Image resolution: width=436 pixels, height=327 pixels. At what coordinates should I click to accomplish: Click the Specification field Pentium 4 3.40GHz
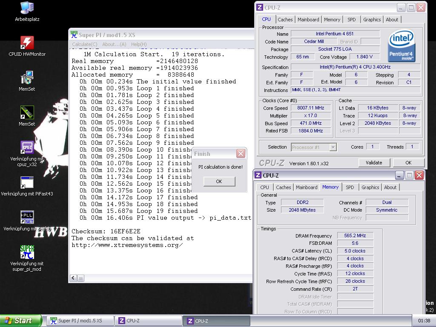coord(355,67)
